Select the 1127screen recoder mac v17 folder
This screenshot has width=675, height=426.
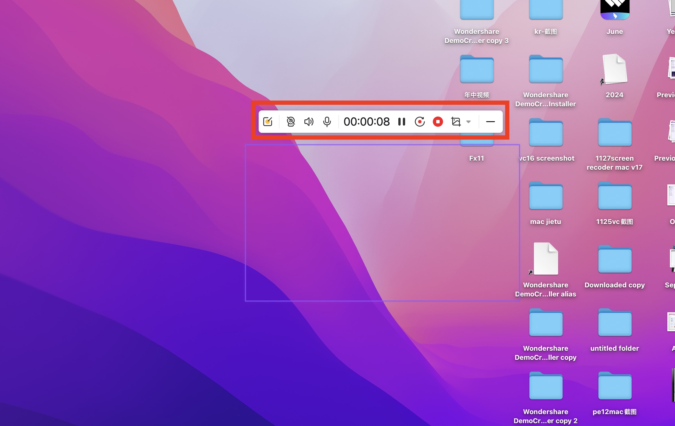coord(615,133)
